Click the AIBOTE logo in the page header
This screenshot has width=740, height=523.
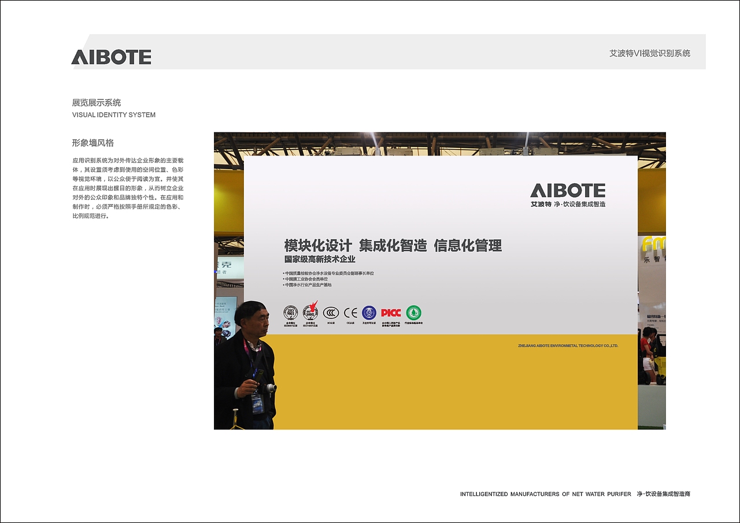[111, 57]
